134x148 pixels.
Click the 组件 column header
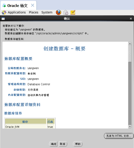[25, 121]
